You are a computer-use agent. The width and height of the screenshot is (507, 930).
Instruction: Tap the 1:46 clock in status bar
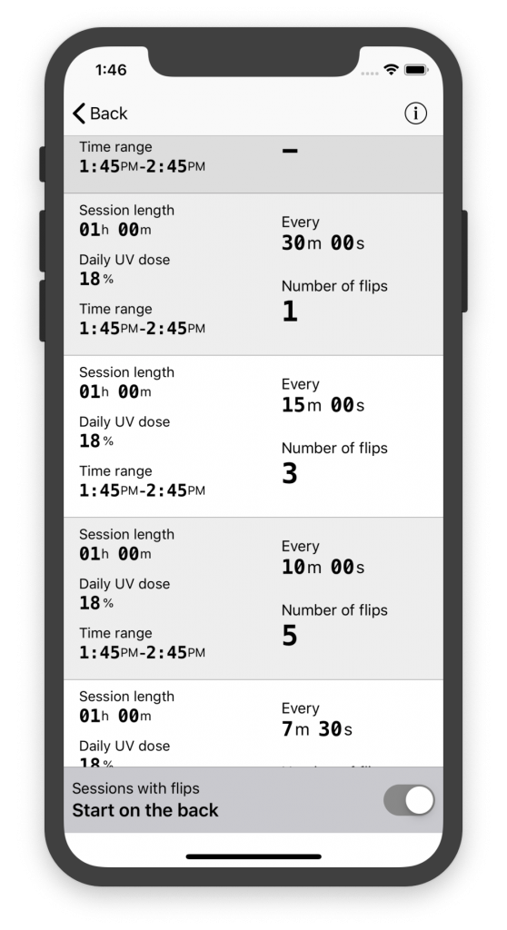(x=111, y=70)
